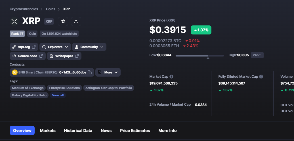Viewport: 294px width, 141px height.
Task: Click the 24h Volume / Market Cap label
Action: [x=170, y=105]
